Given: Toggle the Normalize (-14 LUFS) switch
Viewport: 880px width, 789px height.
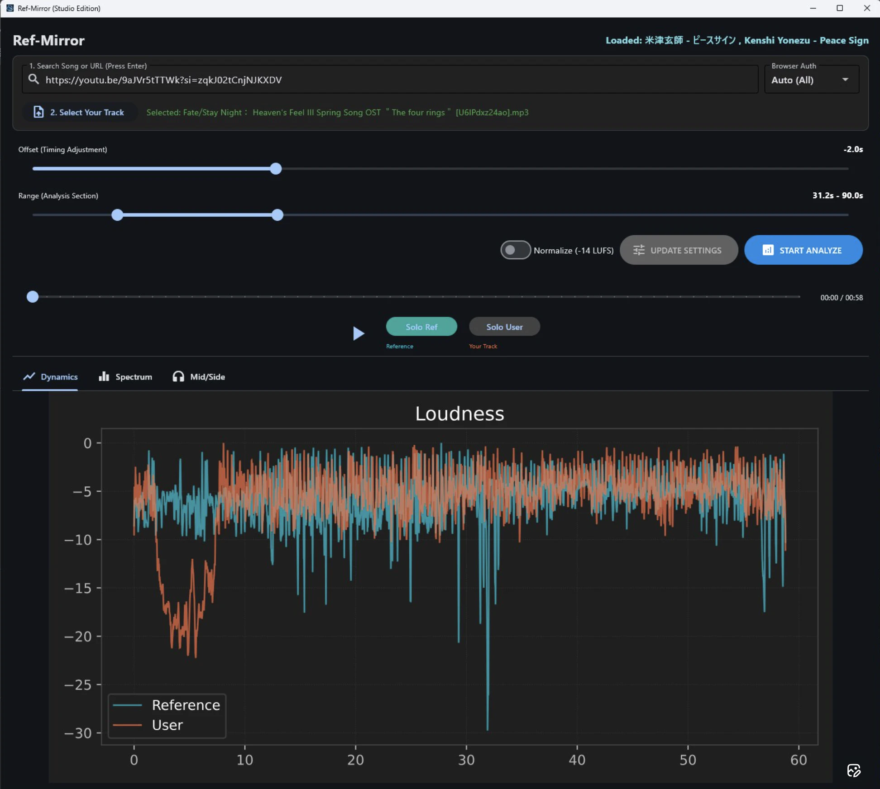Looking at the screenshot, I should pyautogui.click(x=516, y=250).
